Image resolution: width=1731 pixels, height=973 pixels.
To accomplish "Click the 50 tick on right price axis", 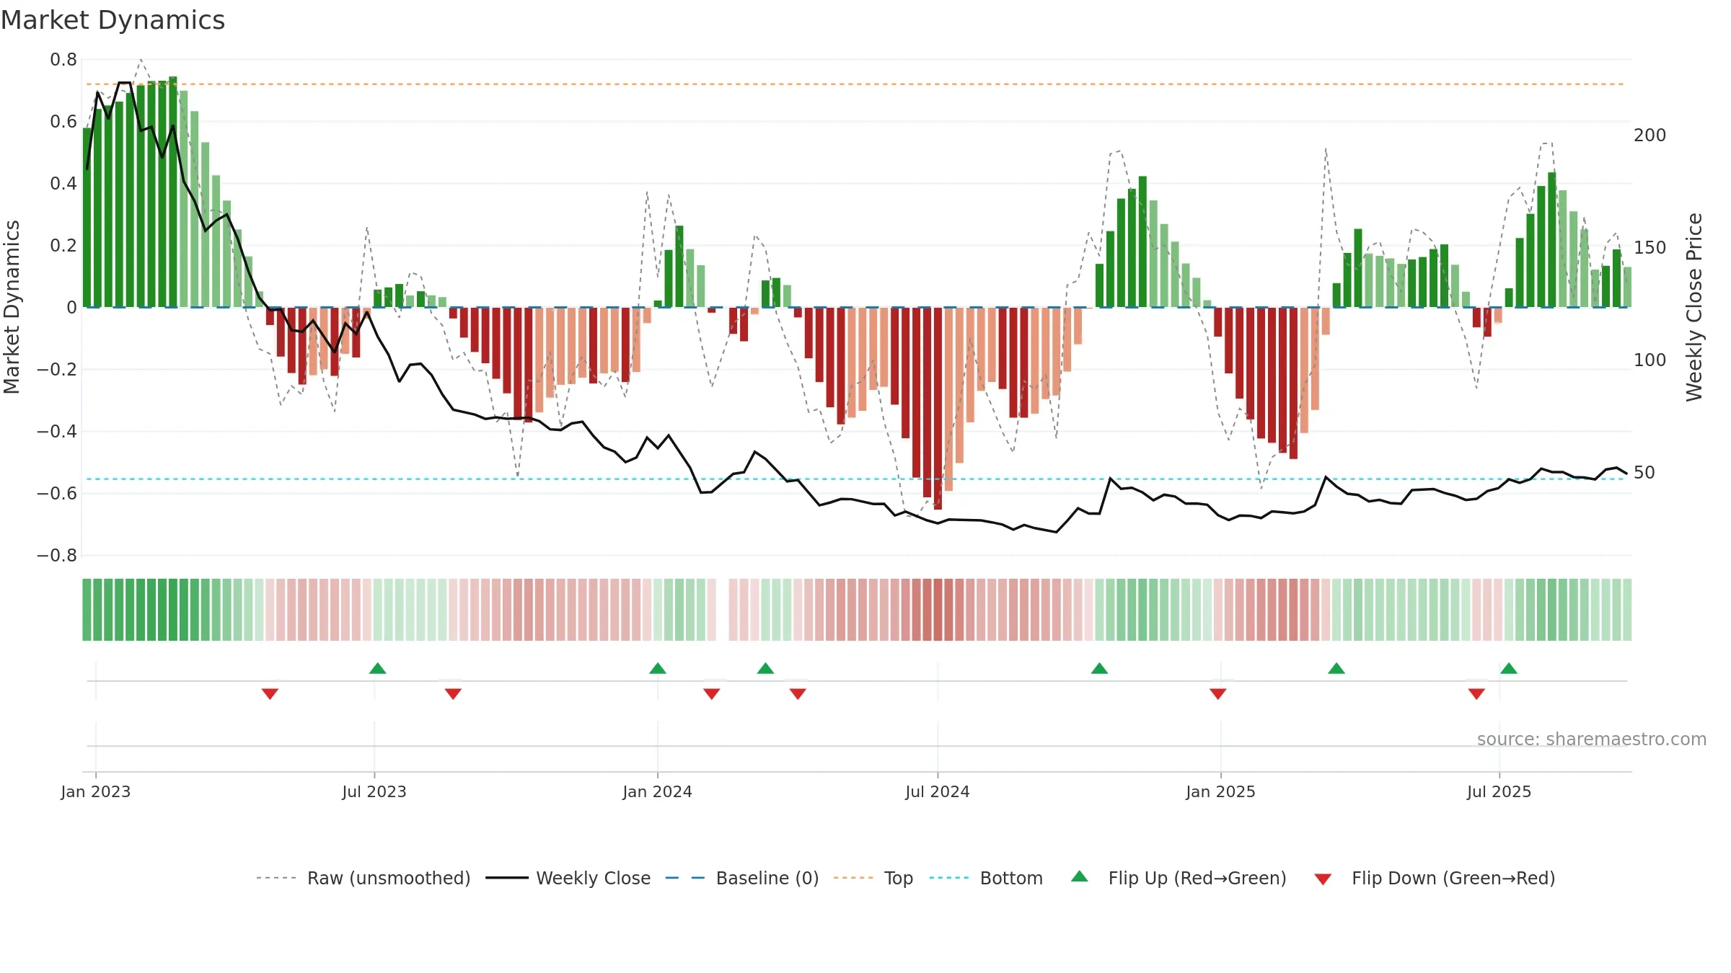I will tap(1644, 473).
